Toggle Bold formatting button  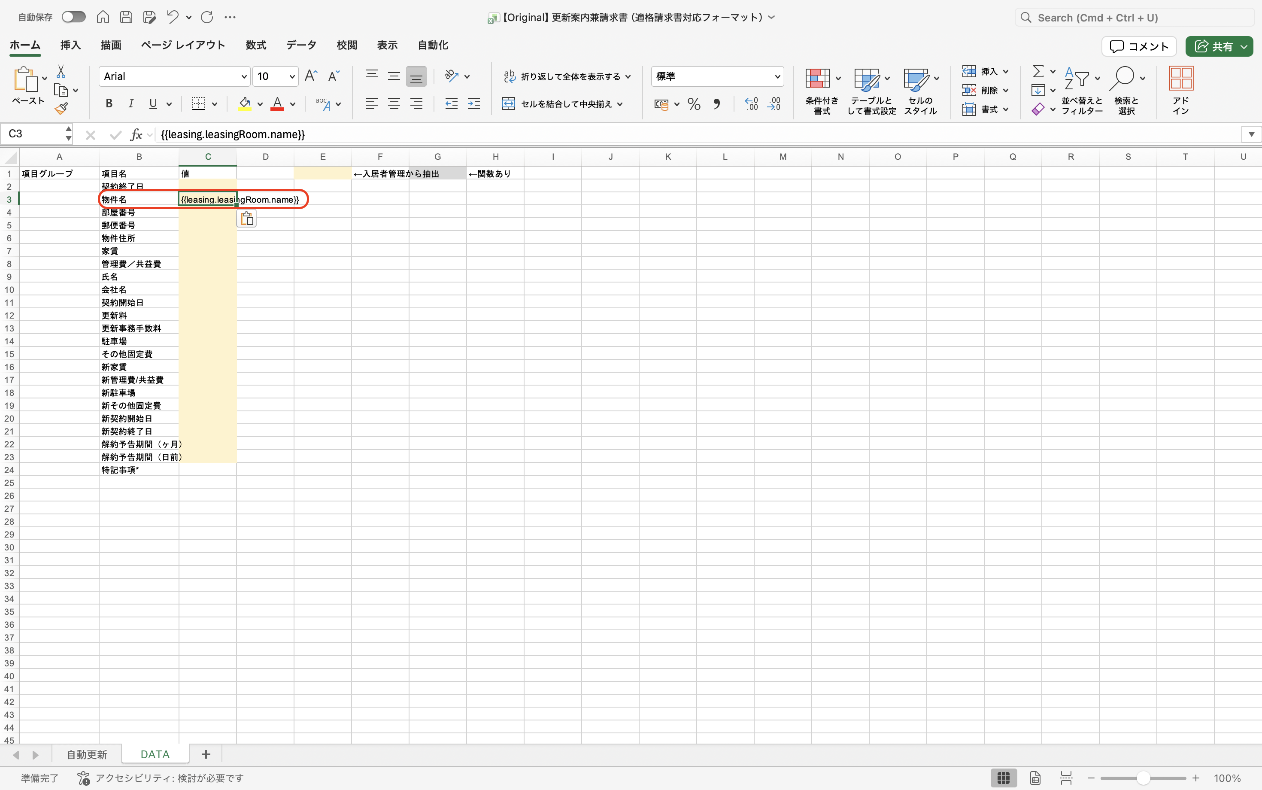pos(109,103)
